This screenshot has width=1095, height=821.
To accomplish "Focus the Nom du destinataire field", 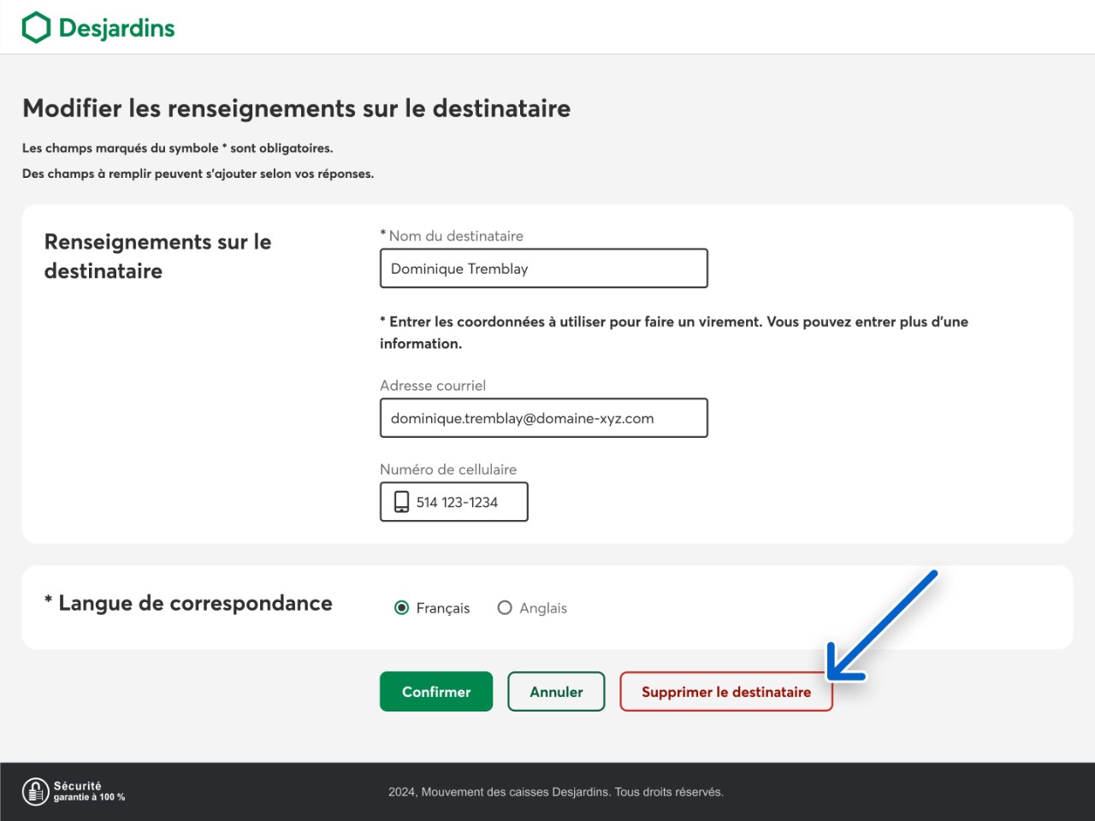I will [x=543, y=269].
